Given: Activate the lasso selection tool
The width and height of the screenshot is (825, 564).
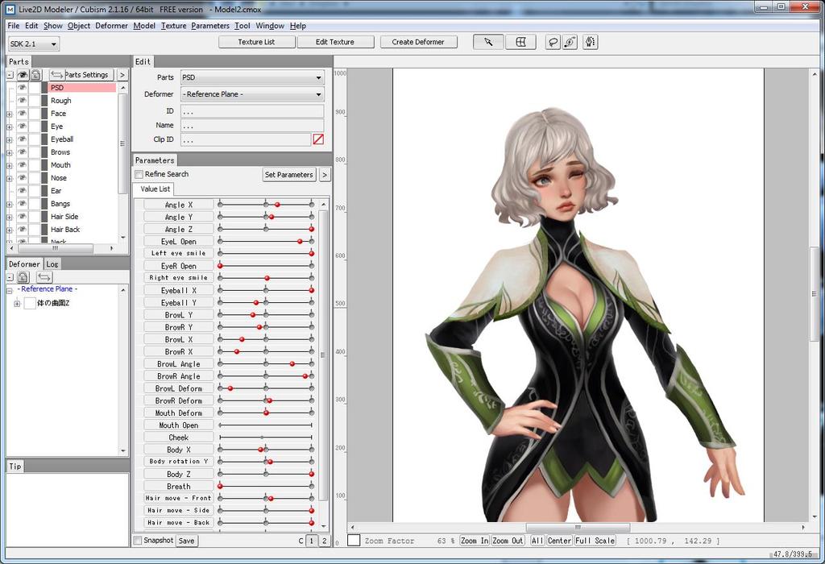Looking at the screenshot, I should [x=553, y=42].
